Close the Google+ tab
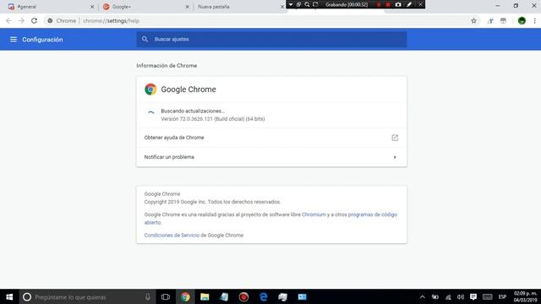541x304 pixels. point(188,7)
